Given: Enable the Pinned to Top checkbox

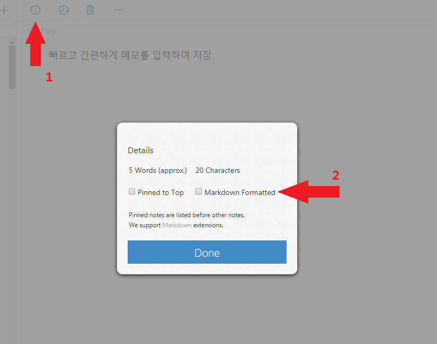Looking at the screenshot, I should click(x=132, y=191).
